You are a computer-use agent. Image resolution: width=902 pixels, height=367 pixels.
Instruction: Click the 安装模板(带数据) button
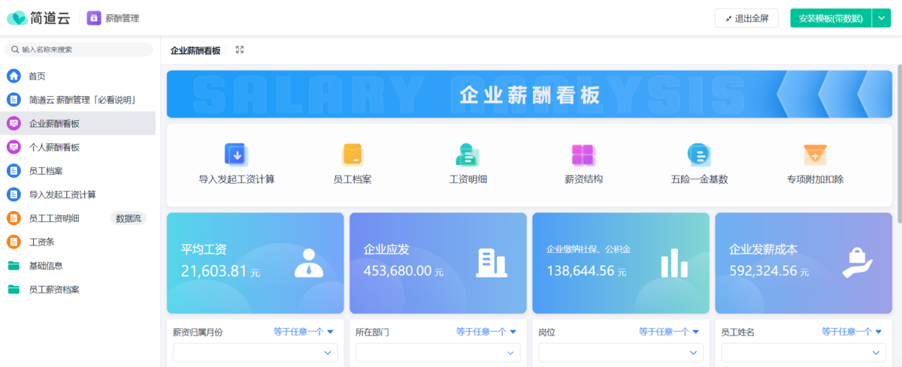point(830,18)
